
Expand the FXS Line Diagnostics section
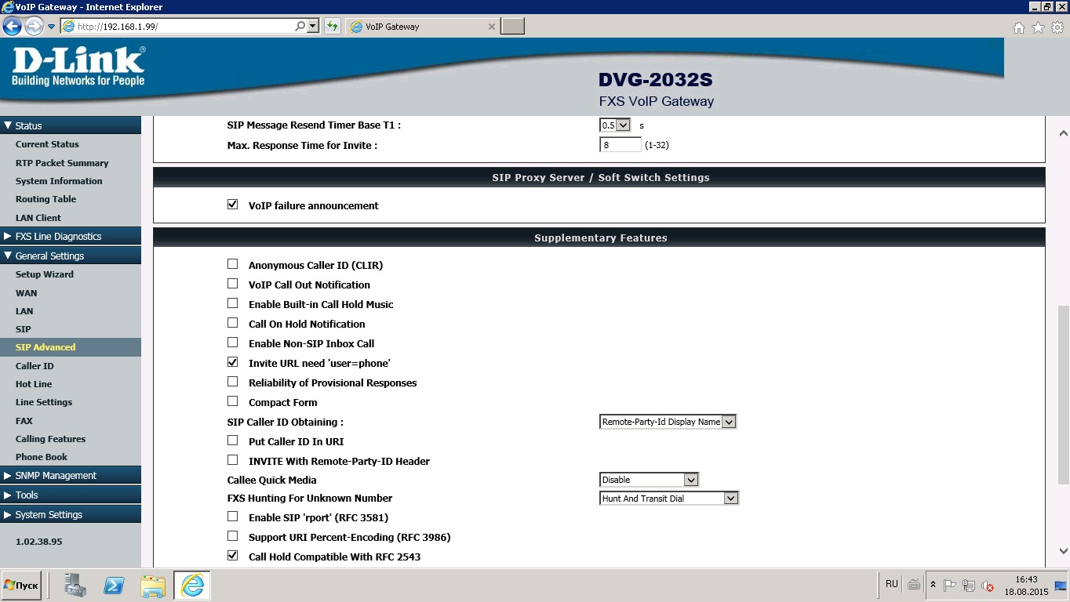[x=71, y=236]
